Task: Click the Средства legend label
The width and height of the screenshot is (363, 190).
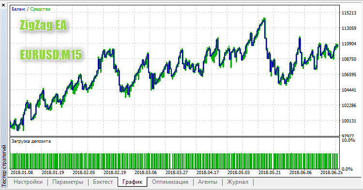Action: 40,9
